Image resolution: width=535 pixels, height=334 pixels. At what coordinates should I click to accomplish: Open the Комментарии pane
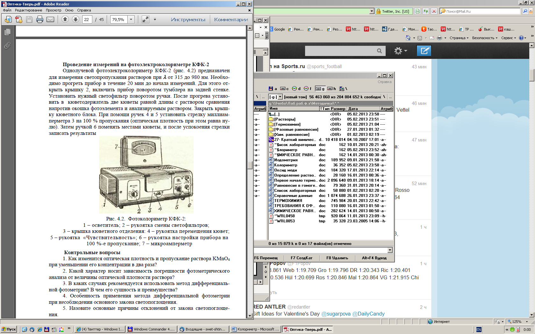[231, 20]
